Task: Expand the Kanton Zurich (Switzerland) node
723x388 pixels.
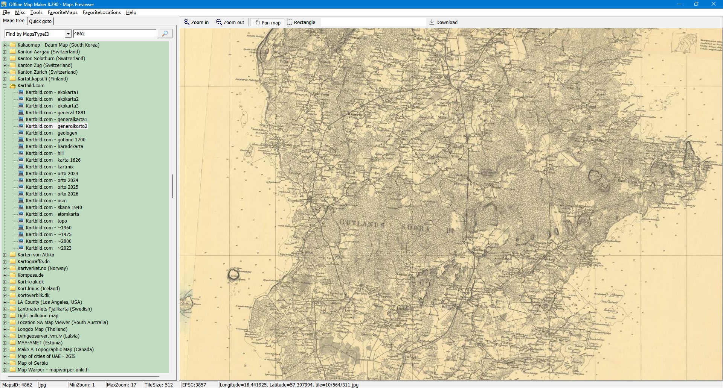Action: (5, 72)
